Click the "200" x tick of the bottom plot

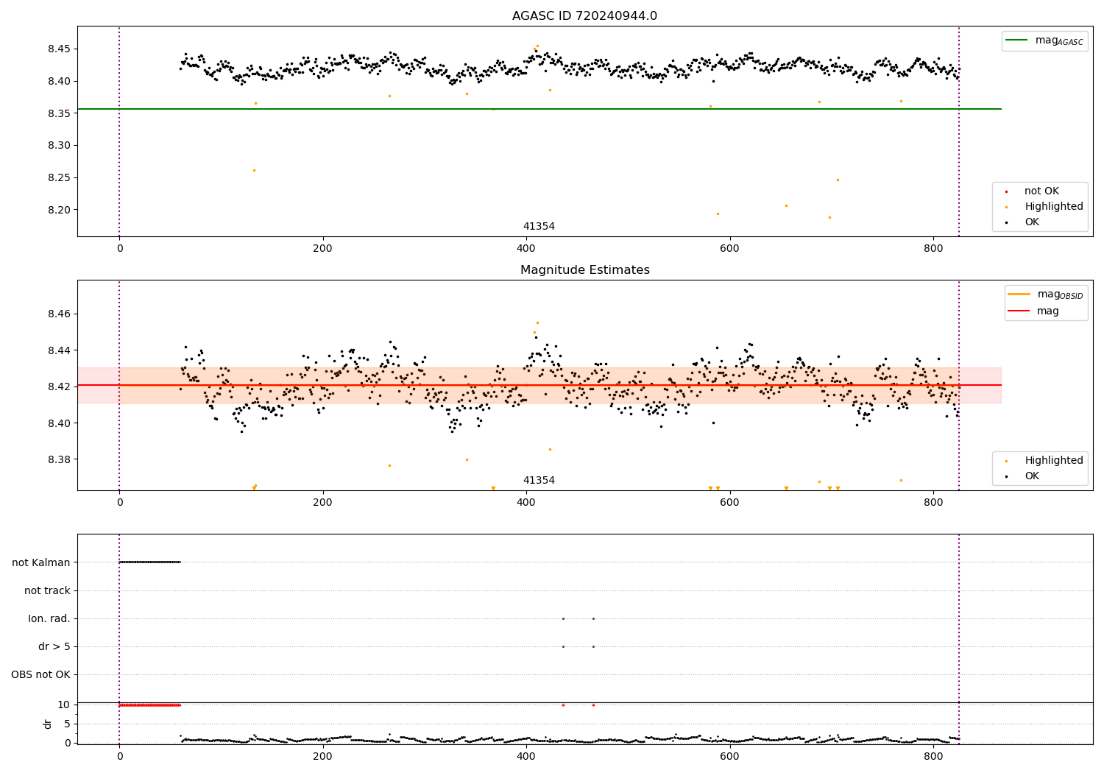(x=322, y=756)
